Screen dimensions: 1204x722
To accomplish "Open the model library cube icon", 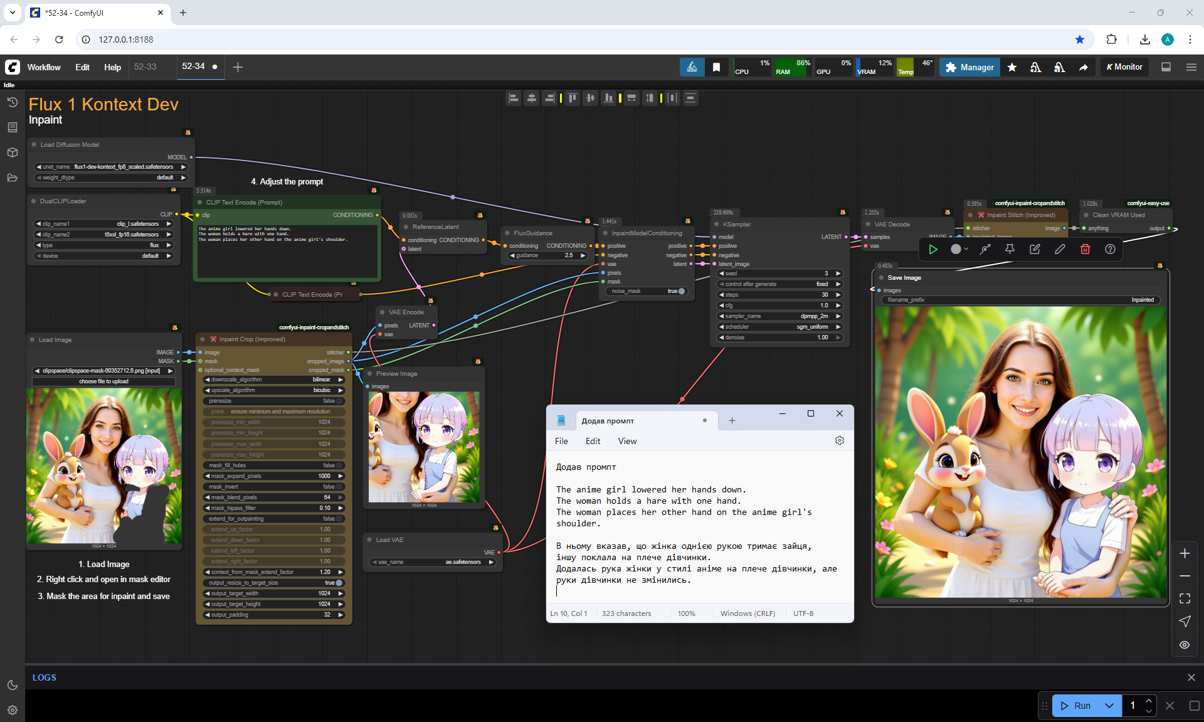I will (x=12, y=152).
